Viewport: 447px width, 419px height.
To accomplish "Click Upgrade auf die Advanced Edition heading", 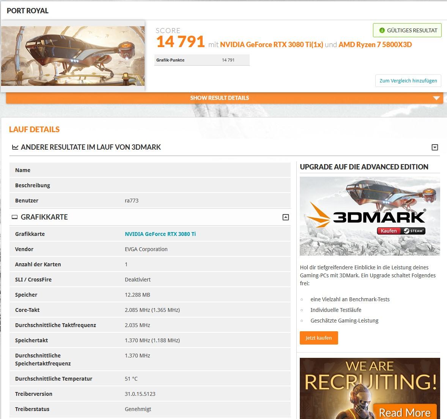I will [364, 167].
